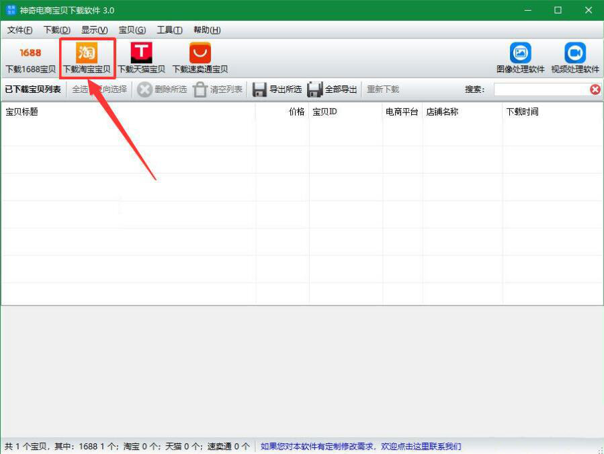Viewport: 604px width, 454px height.
Task: Click the 重新下载 re-download button
Action: (383, 89)
